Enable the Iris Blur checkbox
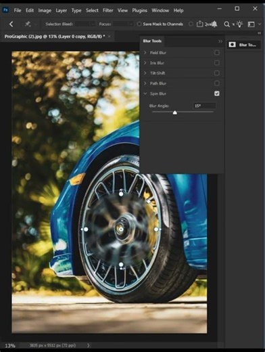The height and width of the screenshot is (352, 265). tap(217, 63)
